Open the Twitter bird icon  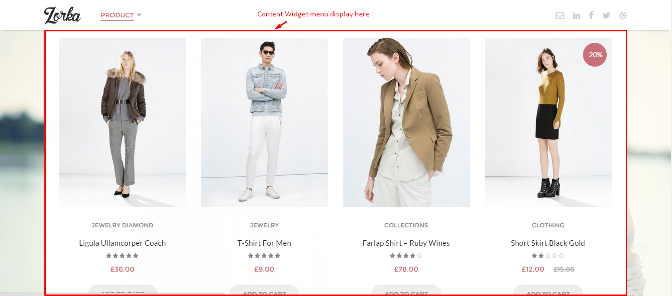(606, 15)
